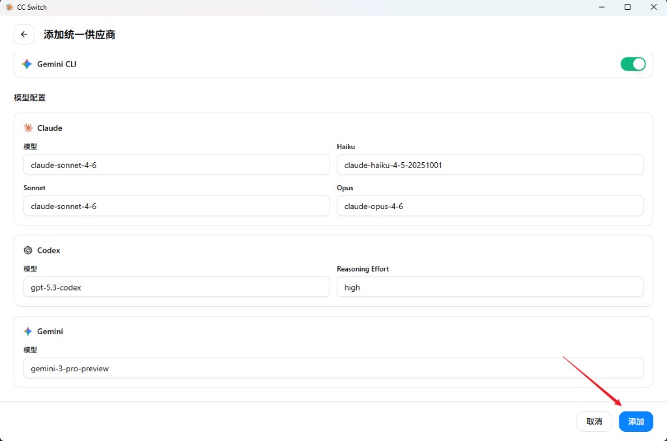Image resolution: width=667 pixels, height=441 pixels.
Task: Go back using the arrow button
Action: pyautogui.click(x=24, y=35)
